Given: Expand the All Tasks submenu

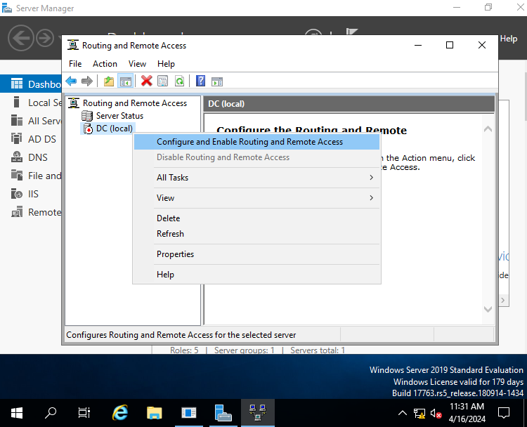Looking at the screenshot, I should tap(256, 178).
